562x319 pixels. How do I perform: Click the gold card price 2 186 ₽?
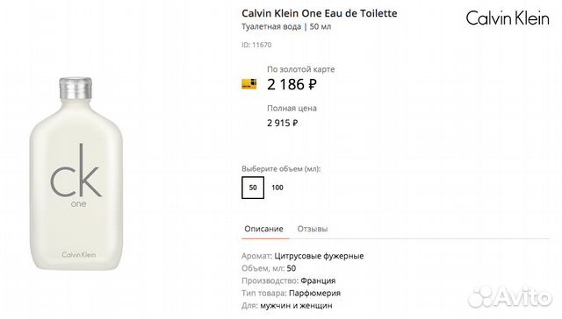pyautogui.click(x=292, y=84)
